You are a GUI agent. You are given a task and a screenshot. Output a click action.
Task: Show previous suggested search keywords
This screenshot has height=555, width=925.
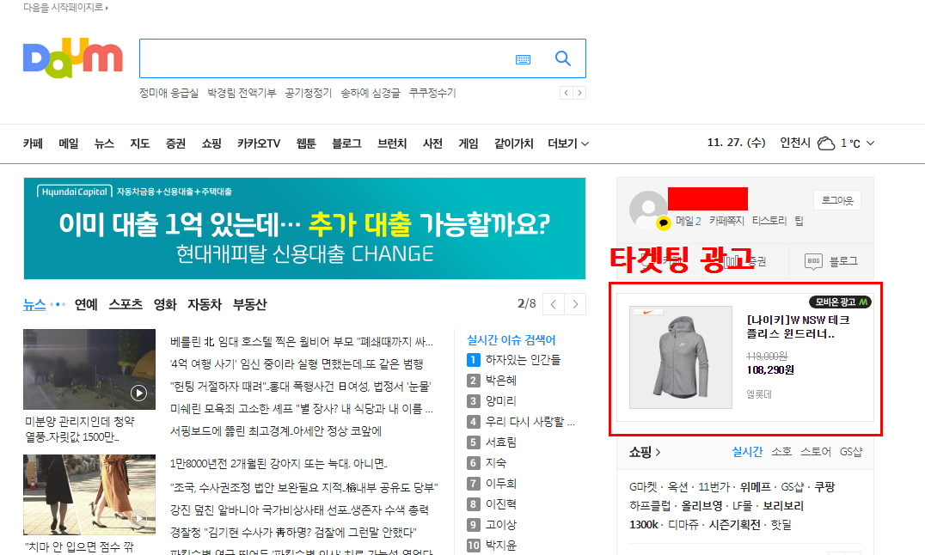pyautogui.click(x=567, y=93)
